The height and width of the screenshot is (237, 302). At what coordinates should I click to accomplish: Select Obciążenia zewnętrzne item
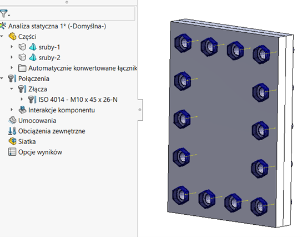point(52,131)
